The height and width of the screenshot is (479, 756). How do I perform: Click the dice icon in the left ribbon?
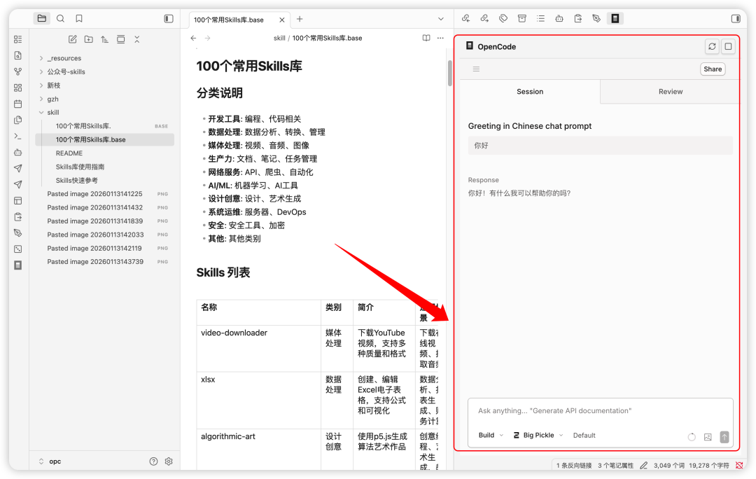tap(17, 249)
